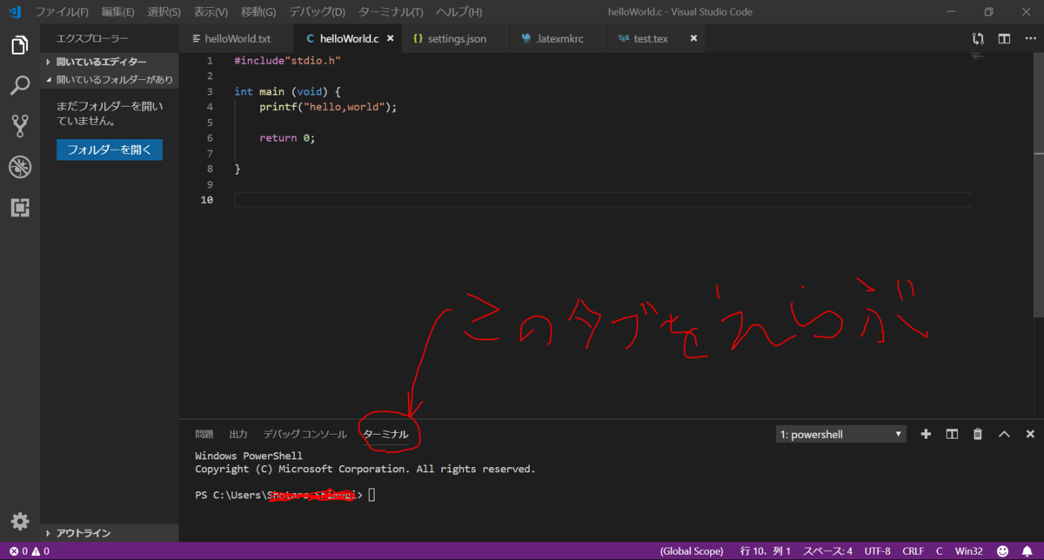Kill terminal with trash can icon

[978, 434]
